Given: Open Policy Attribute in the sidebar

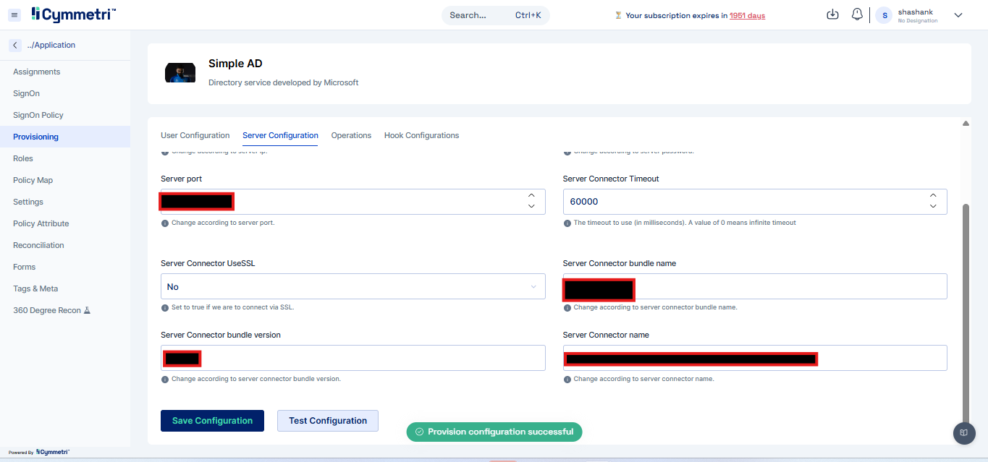Looking at the screenshot, I should (65, 223).
